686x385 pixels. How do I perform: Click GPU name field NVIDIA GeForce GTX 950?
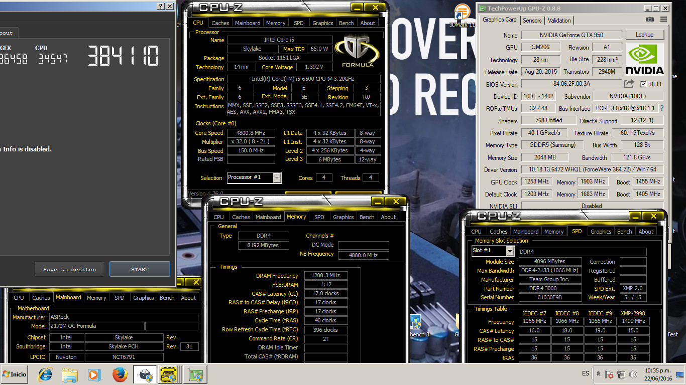pyautogui.click(x=571, y=35)
